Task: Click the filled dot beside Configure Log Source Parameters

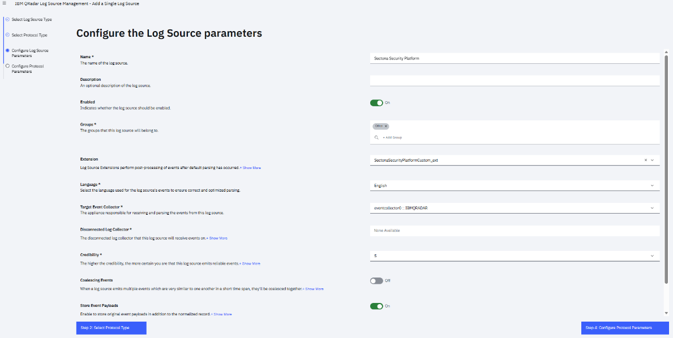Action: pos(7,50)
